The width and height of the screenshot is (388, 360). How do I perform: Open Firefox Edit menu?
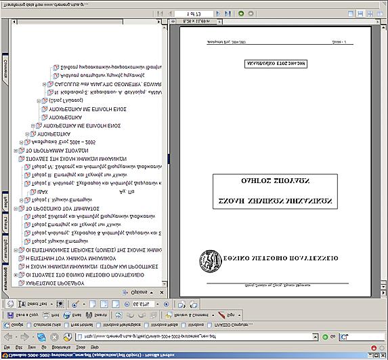click(x=19, y=347)
